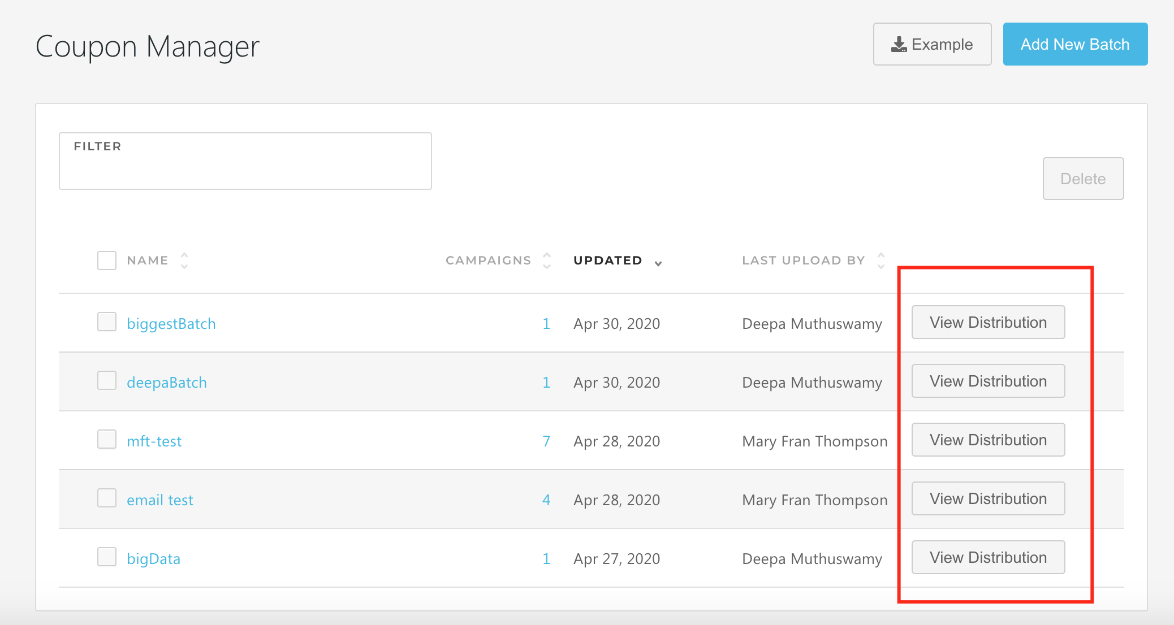View Distribution for biggestBatch
Image resolution: width=1174 pixels, height=625 pixels.
(x=988, y=322)
